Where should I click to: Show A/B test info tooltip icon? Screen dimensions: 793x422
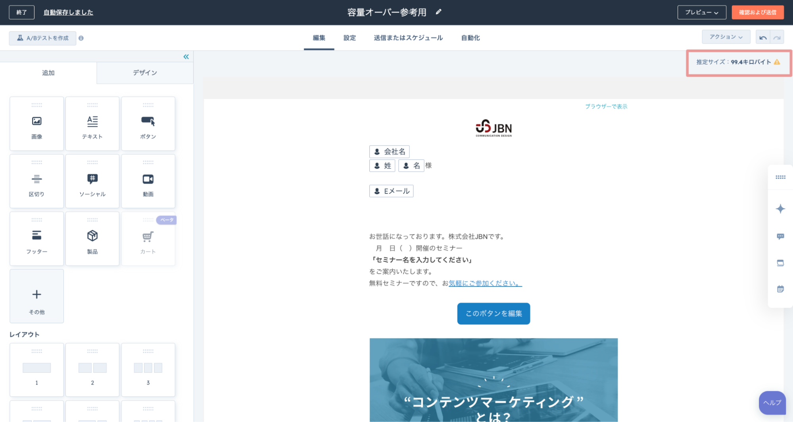(x=81, y=38)
